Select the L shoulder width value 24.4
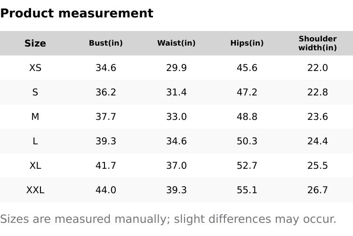 tap(318, 141)
